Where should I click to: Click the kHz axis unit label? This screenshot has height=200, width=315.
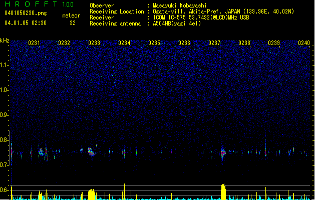pos(5,40)
